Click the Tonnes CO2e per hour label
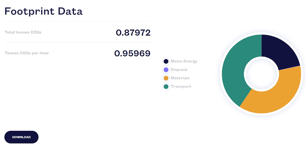 point(27,53)
